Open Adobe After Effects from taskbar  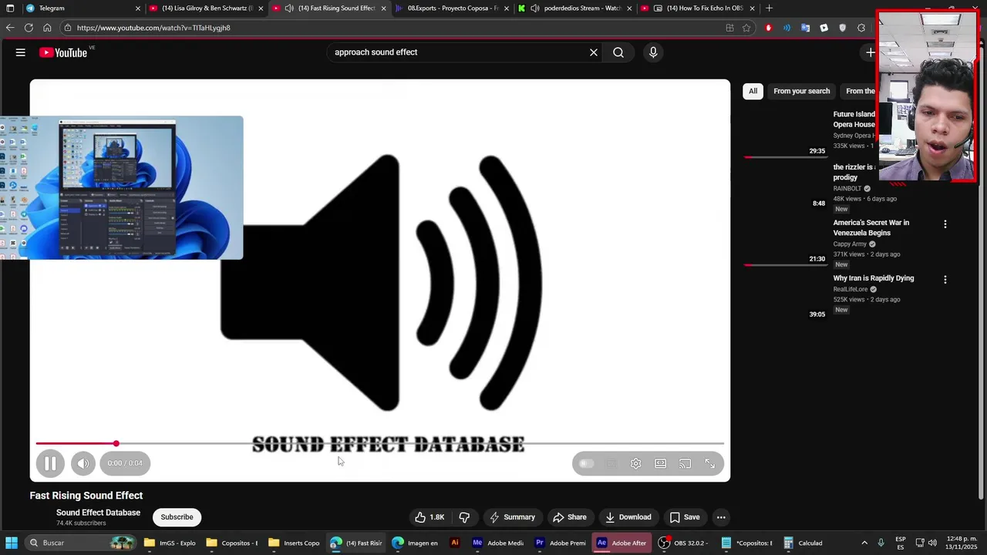[621, 543]
